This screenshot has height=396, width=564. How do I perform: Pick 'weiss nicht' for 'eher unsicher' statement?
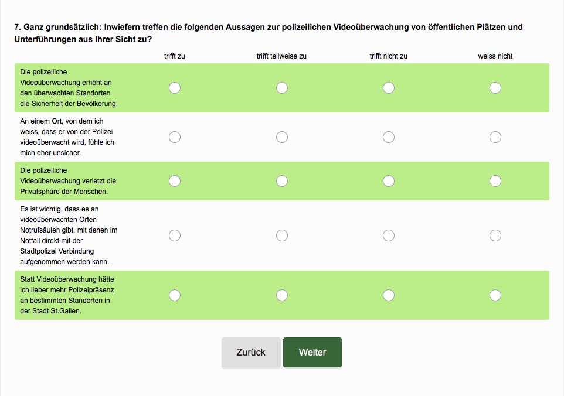495,137
